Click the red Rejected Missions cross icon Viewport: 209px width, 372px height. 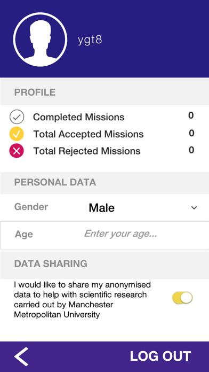17,151
